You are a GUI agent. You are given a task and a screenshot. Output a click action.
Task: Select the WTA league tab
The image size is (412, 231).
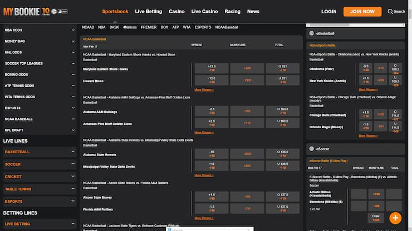click(187, 27)
